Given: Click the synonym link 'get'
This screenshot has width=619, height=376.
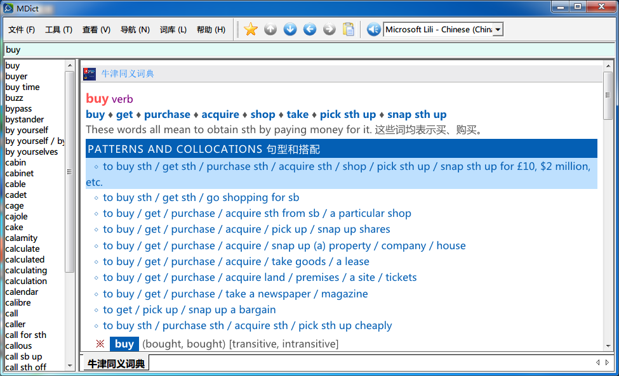Looking at the screenshot, I should 124,114.
